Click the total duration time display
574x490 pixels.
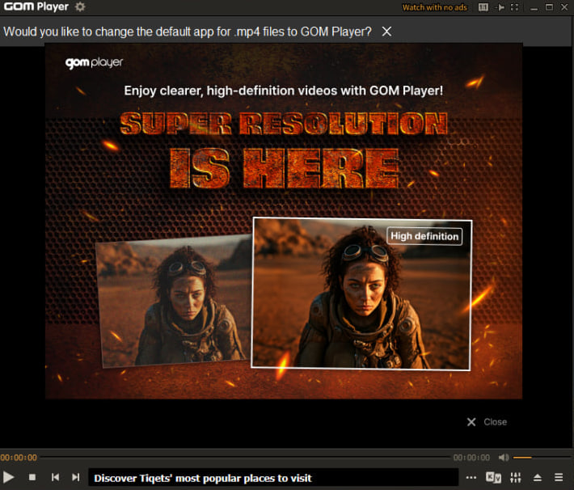[x=471, y=458]
